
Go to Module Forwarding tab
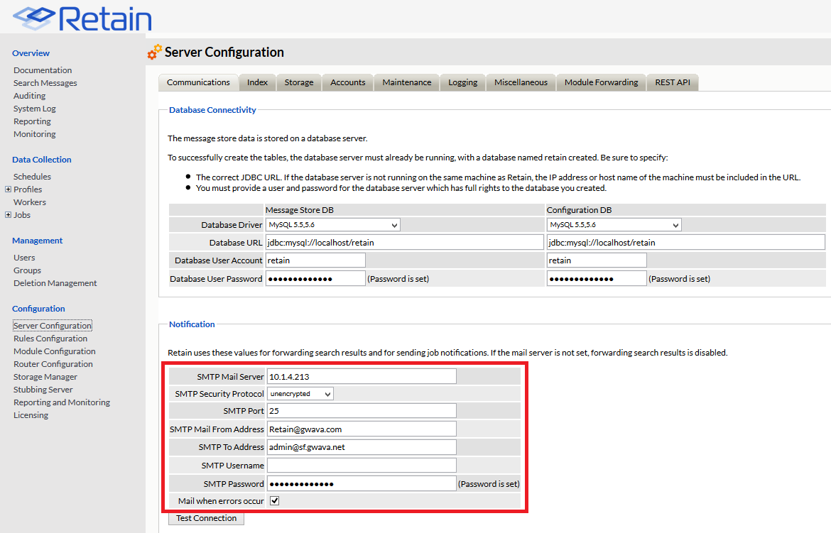(x=601, y=82)
